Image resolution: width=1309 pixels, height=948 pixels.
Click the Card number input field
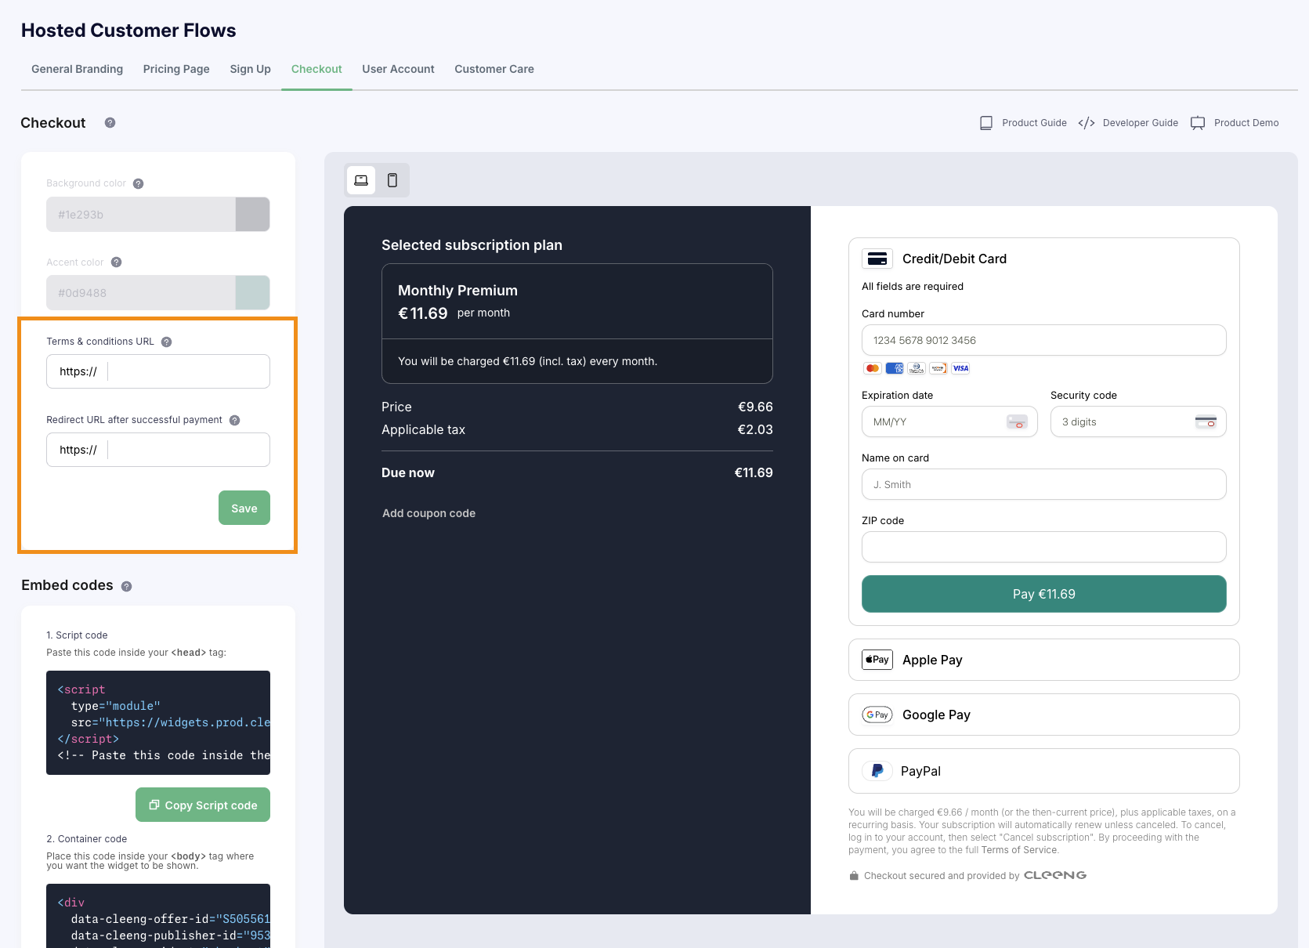click(x=1044, y=340)
